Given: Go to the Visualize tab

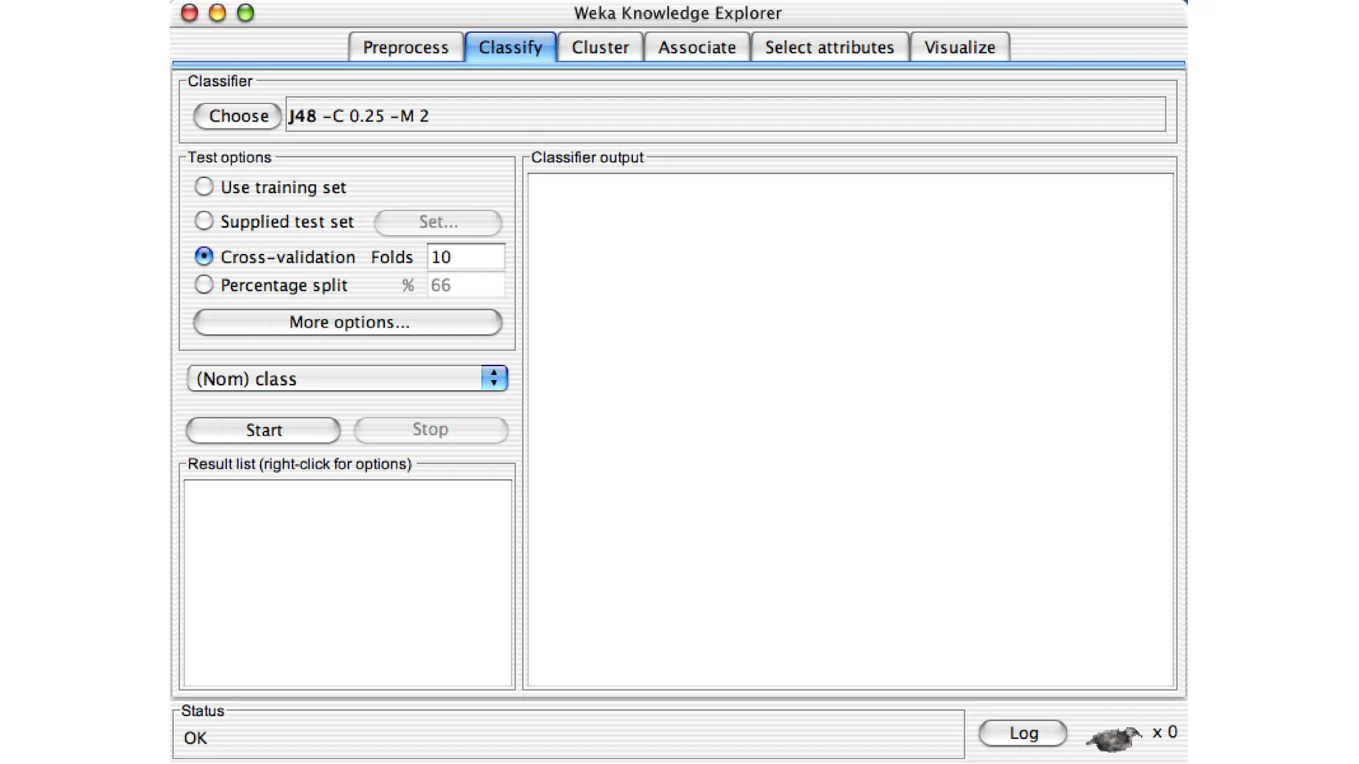Looking at the screenshot, I should (x=960, y=47).
